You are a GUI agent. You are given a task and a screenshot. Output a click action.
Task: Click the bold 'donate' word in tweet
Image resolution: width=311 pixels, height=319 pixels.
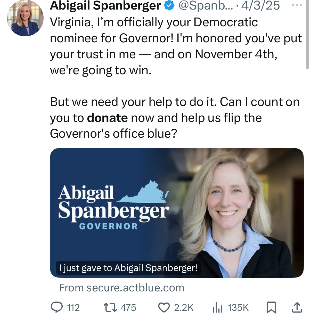click(x=107, y=118)
